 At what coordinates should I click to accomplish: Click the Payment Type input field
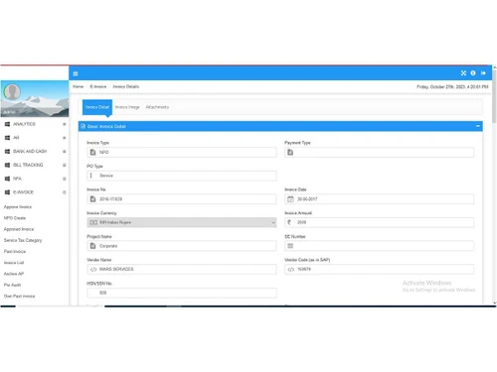pos(379,152)
